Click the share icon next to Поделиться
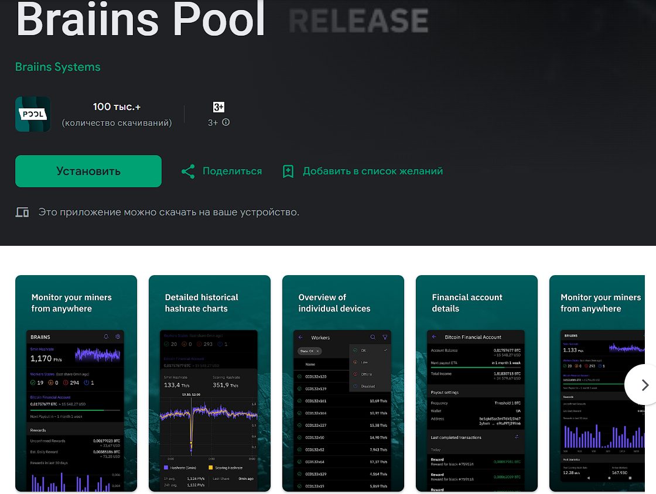This screenshot has height=494, width=656. pyautogui.click(x=188, y=171)
